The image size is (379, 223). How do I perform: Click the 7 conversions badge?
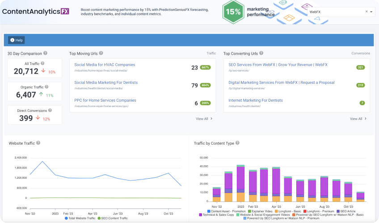[362, 103]
